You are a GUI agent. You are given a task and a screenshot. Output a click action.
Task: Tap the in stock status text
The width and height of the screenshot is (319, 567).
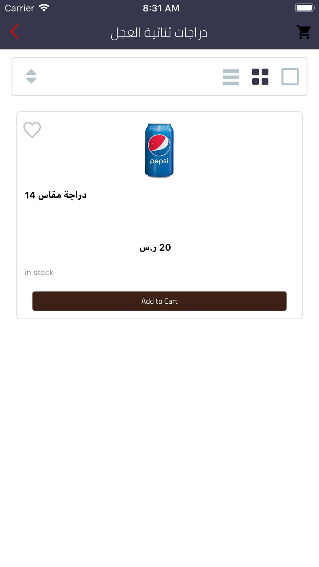[x=39, y=272]
